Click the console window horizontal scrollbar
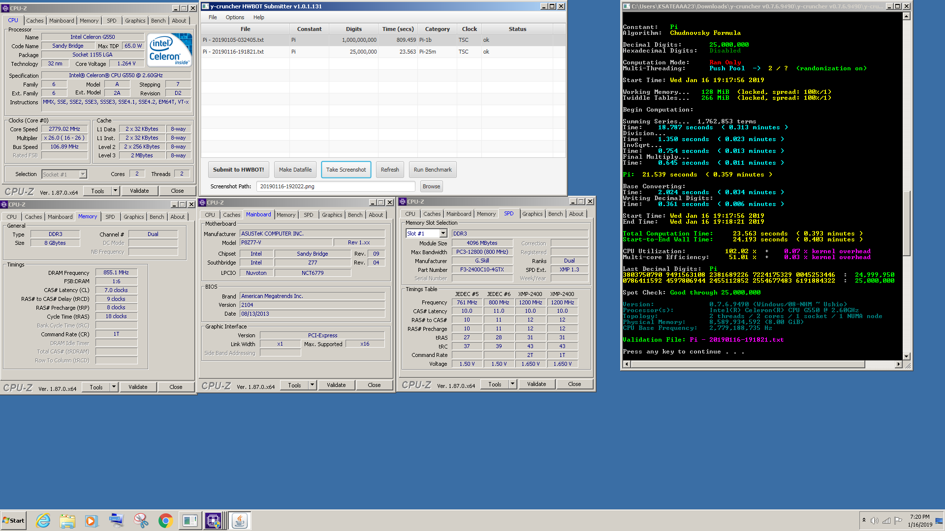The width and height of the screenshot is (945, 531). click(x=747, y=364)
